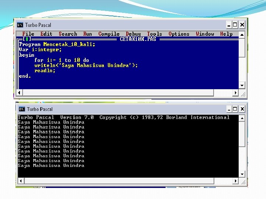This screenshot has width=266, height=199.
Task: Open the Run menu
Action: tap(88, 34)
